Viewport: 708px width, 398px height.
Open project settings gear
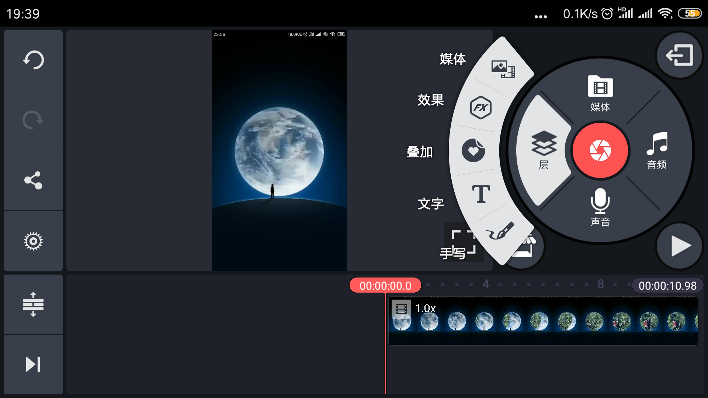tap(33, 241)
